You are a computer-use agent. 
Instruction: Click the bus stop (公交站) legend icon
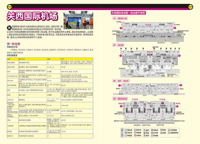[x=152, y=133]
